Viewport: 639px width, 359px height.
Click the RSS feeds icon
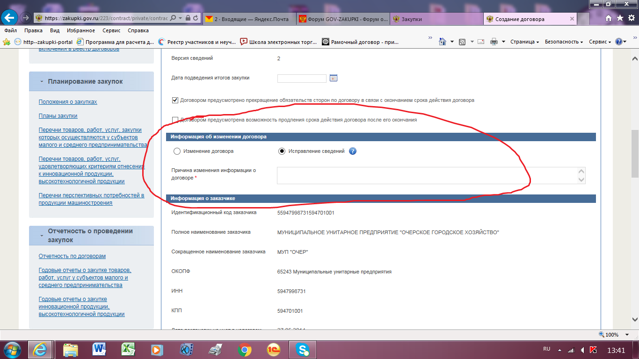tap(462, 42)
